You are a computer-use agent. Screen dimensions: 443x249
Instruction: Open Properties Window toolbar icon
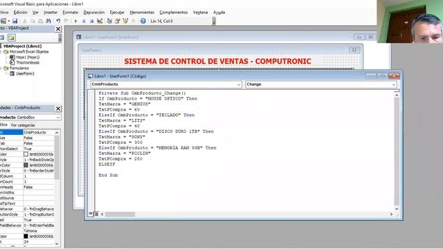(117, 21)
